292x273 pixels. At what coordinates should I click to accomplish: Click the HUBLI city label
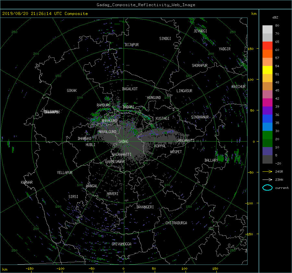[x=91, y=145]
